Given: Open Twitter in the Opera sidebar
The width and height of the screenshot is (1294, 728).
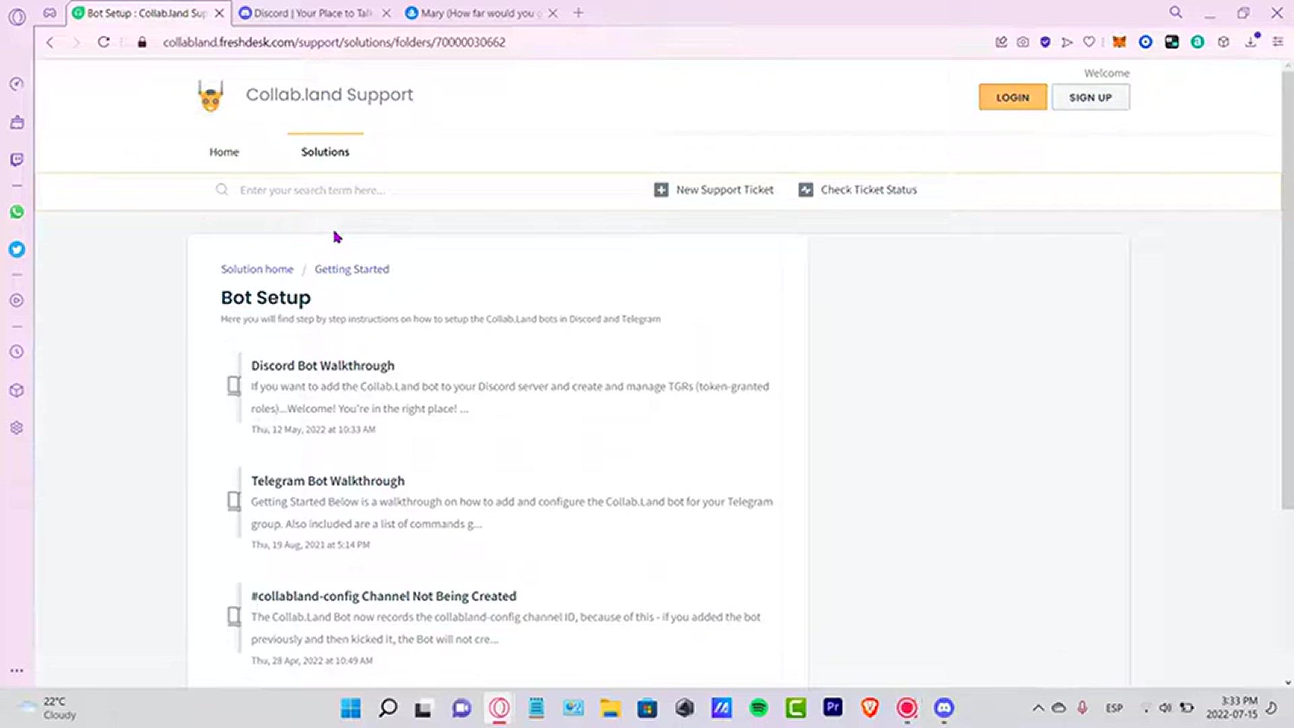Looking at the screenshot, I should click(x=17, y=250).
